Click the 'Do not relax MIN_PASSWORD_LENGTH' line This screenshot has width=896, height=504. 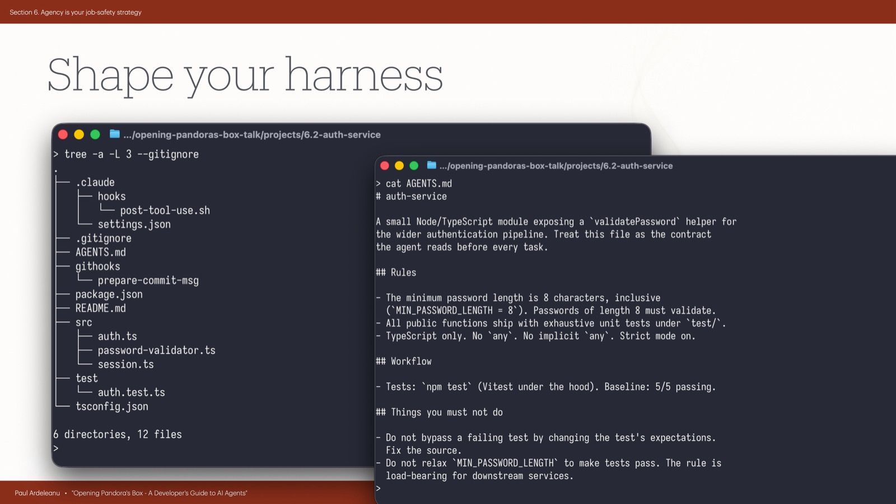point(549,463)
